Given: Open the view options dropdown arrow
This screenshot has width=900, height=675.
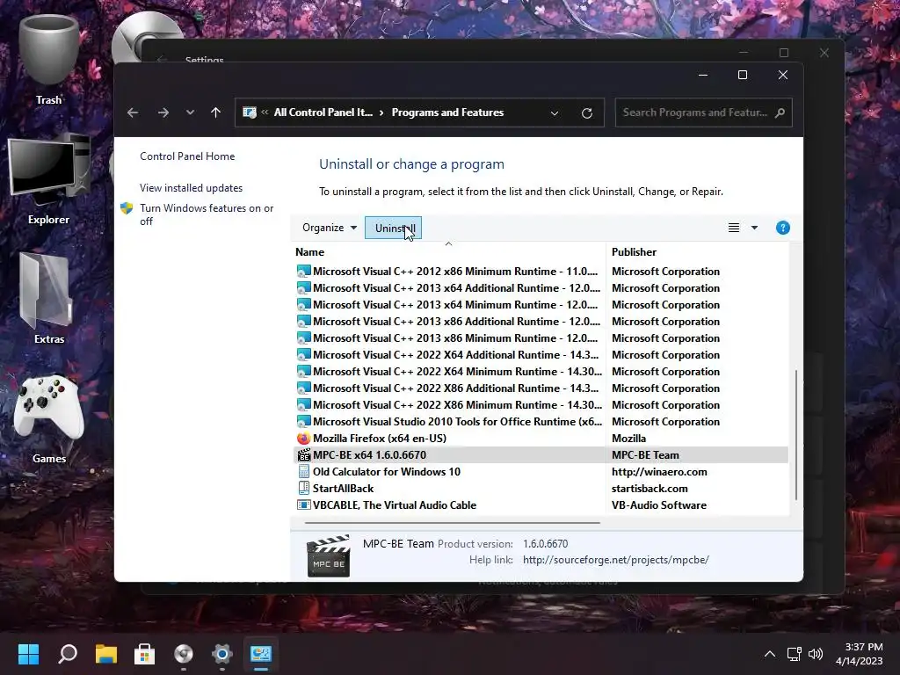Looking at the screenshot, I should 754,228.
